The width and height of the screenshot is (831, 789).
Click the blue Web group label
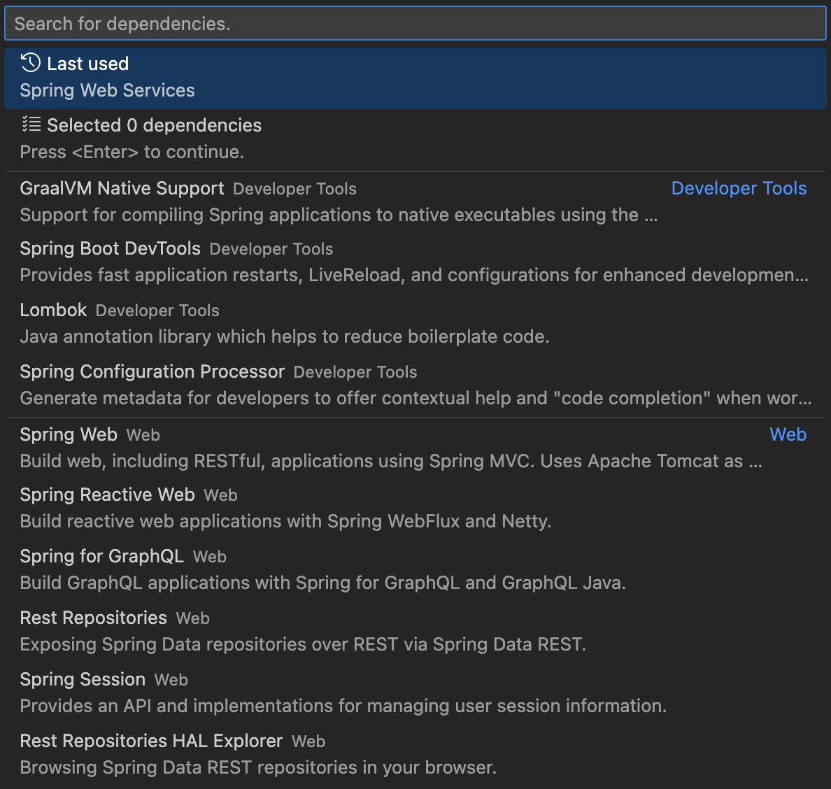788,434
